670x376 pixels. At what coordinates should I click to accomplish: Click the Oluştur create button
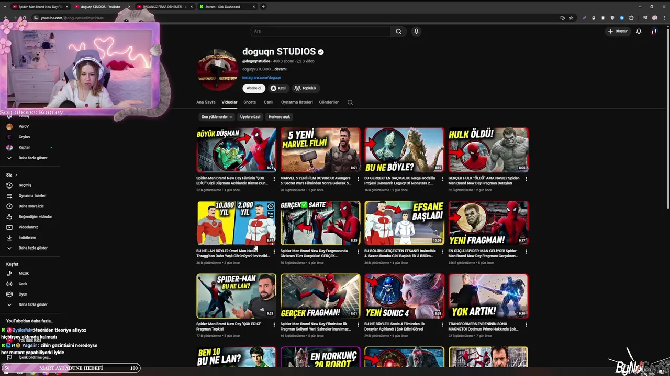pos(618,31)
